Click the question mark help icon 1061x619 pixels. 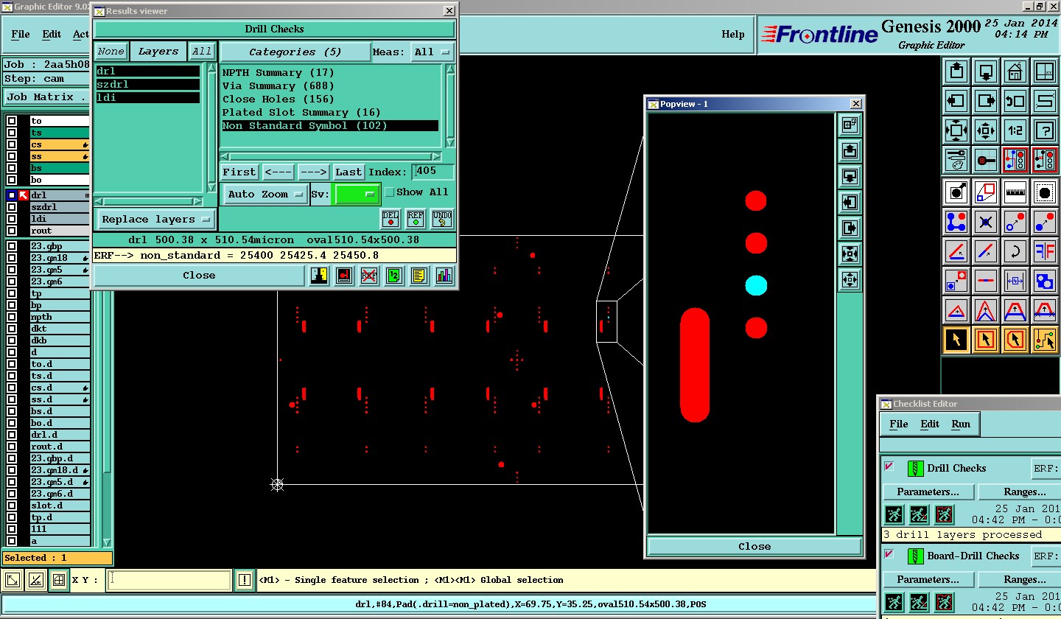click(x=1045, y=131)
